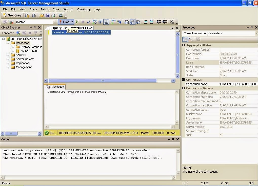Save the query with the floppy disk icon
Viewport: 258px width, 186px height.
pyautogui.click(x=48, y=15)
